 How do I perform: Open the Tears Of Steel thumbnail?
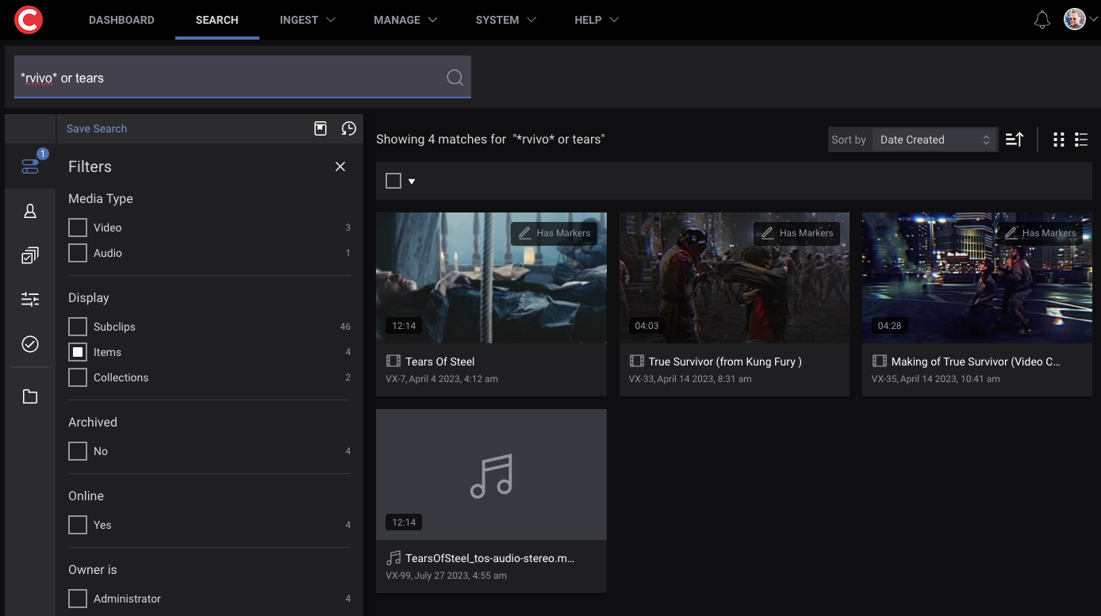point(491,277)
